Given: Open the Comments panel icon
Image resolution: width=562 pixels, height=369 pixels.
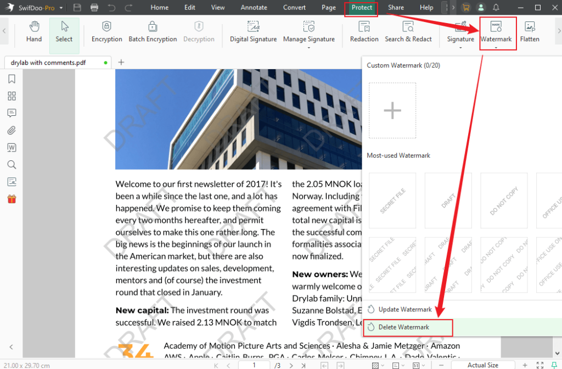Looking at the screenshot, I should 11,113.
